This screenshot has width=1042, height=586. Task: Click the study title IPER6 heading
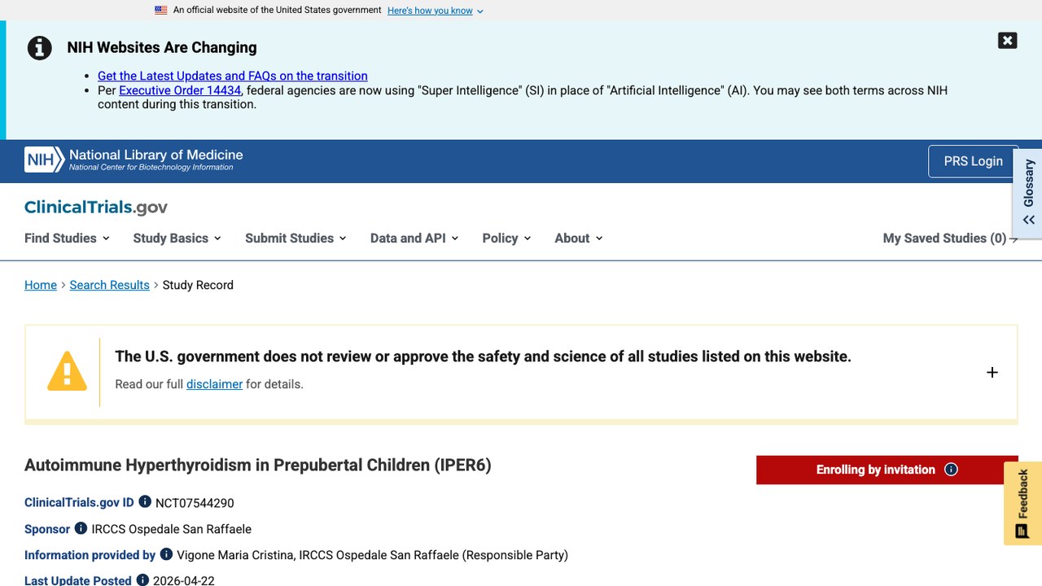click(x=258, y=465)
